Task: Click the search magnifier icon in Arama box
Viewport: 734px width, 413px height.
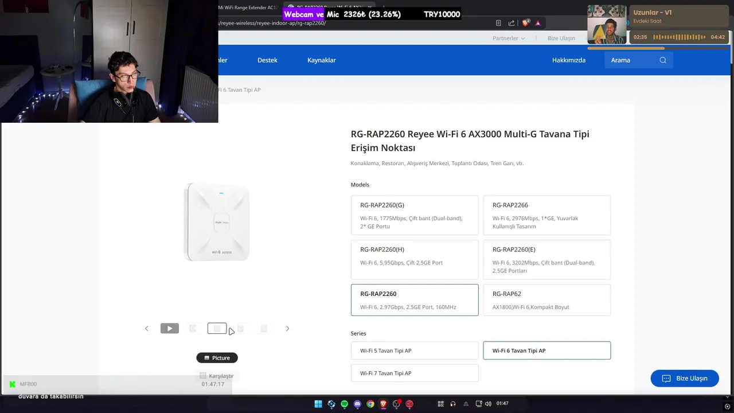Action: coord(663,60)
